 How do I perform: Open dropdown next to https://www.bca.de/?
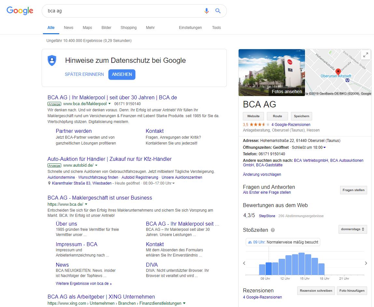click(86, 204)
